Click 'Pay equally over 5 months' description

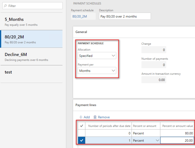pos(21,25)
